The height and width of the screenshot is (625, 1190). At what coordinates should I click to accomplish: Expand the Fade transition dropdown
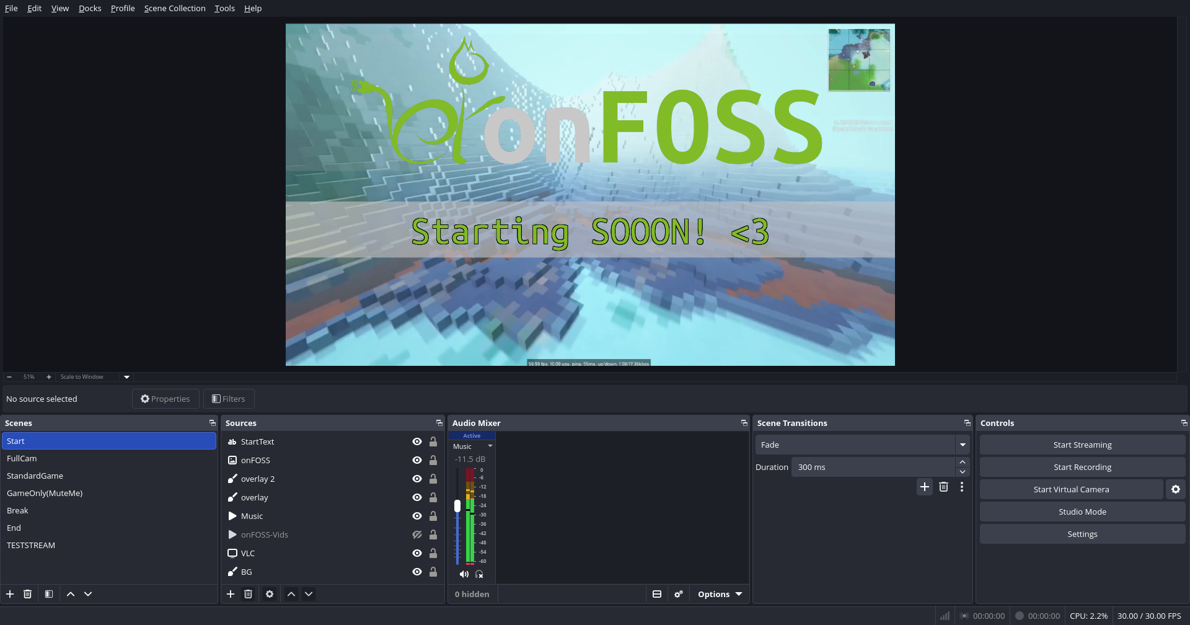(x=963, y=445)
